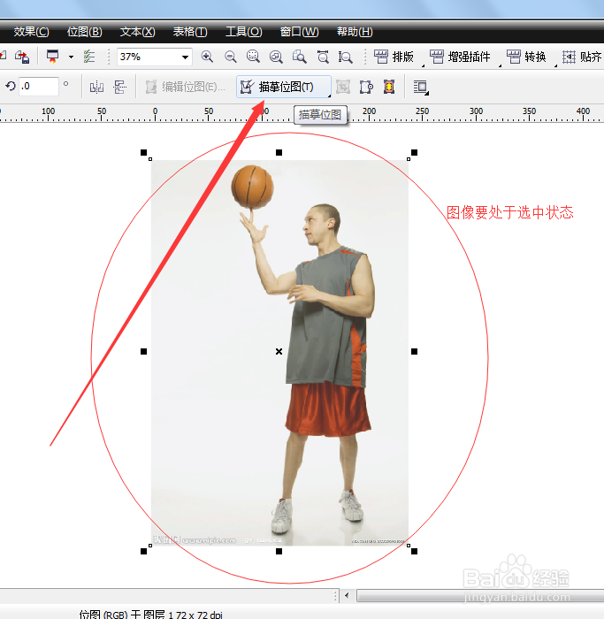Click the horizontal scrollbar left arrow
This screenshot has height=619, width=604.
click(x=347, y=595)
